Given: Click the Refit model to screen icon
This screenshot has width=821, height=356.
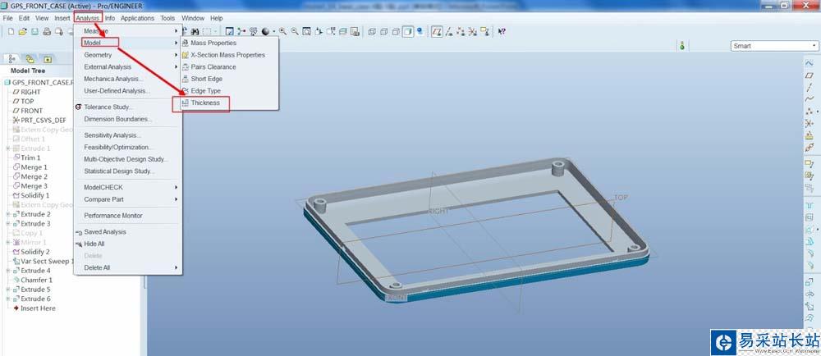Looking at the screenshot, I should [306, 31].
